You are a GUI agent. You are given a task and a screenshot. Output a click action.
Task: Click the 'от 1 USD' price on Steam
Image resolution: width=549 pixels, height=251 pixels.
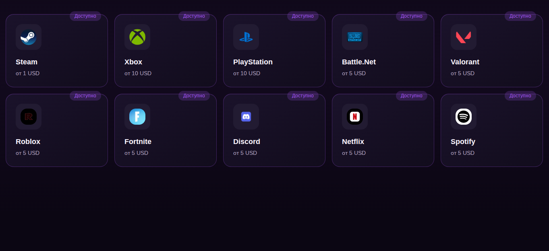click(x=28, y=73)
